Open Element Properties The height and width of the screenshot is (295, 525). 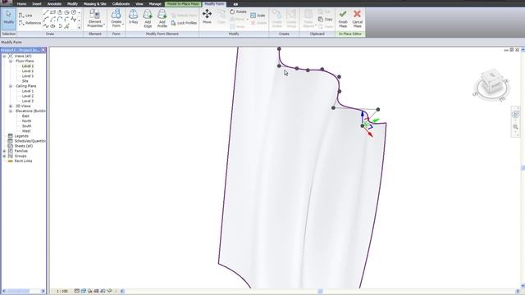[95, 19]
